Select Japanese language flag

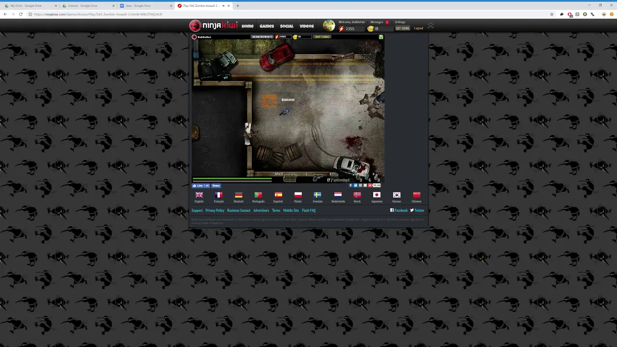(377, 195)
